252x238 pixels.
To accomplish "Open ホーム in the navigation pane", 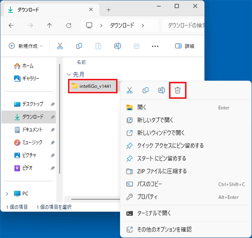I will coord(23,66).
